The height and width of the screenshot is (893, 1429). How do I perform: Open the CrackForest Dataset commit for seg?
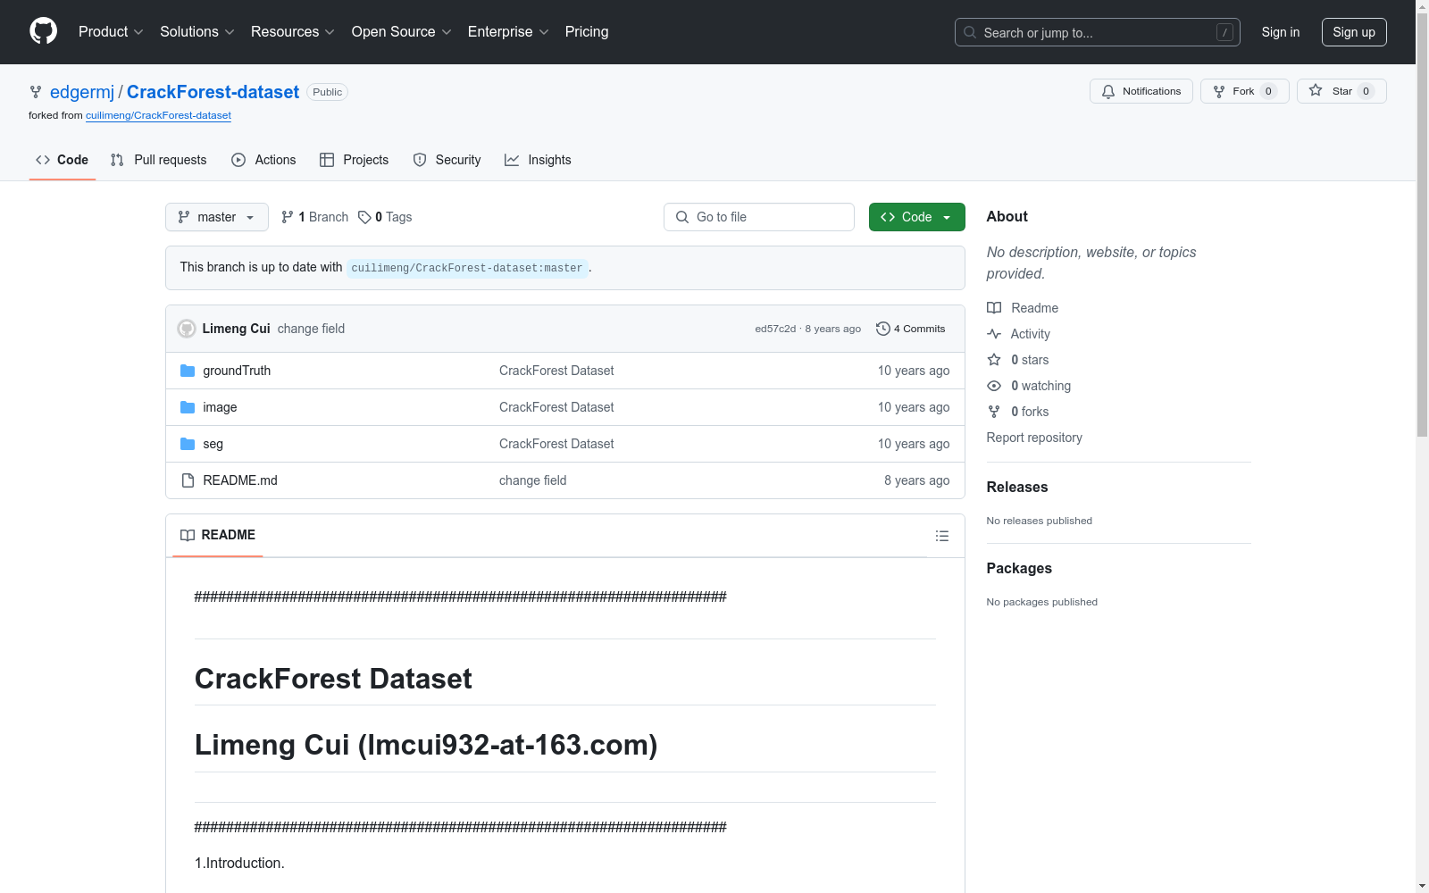(x=556, y=444)
